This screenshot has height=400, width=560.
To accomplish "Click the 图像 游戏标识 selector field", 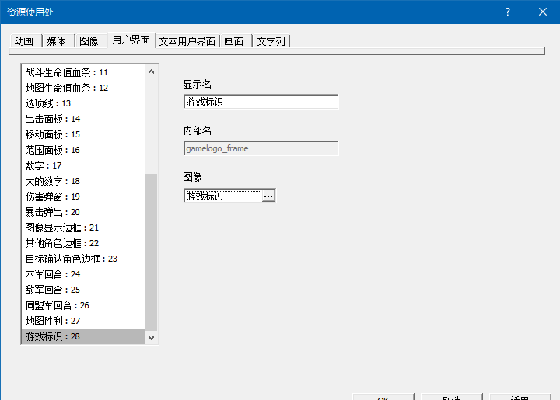I will (223, 196).
